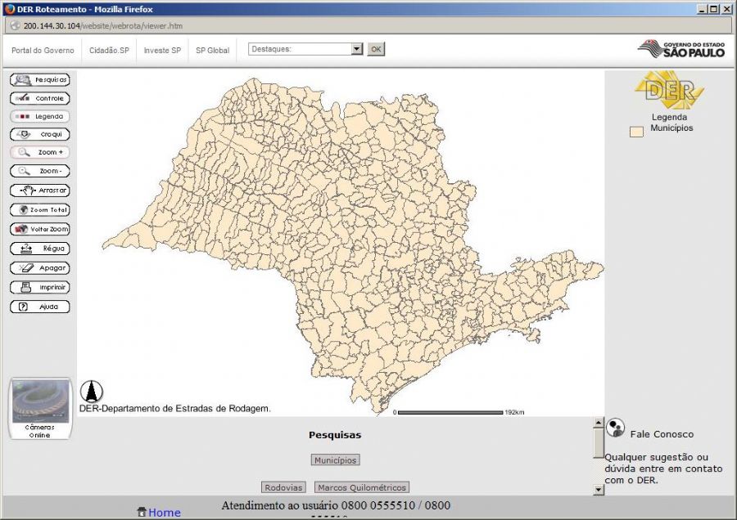The width and height of the screenshot is (737, 520).
Task: Click the Apagar eraser tool
Action: 39,268
